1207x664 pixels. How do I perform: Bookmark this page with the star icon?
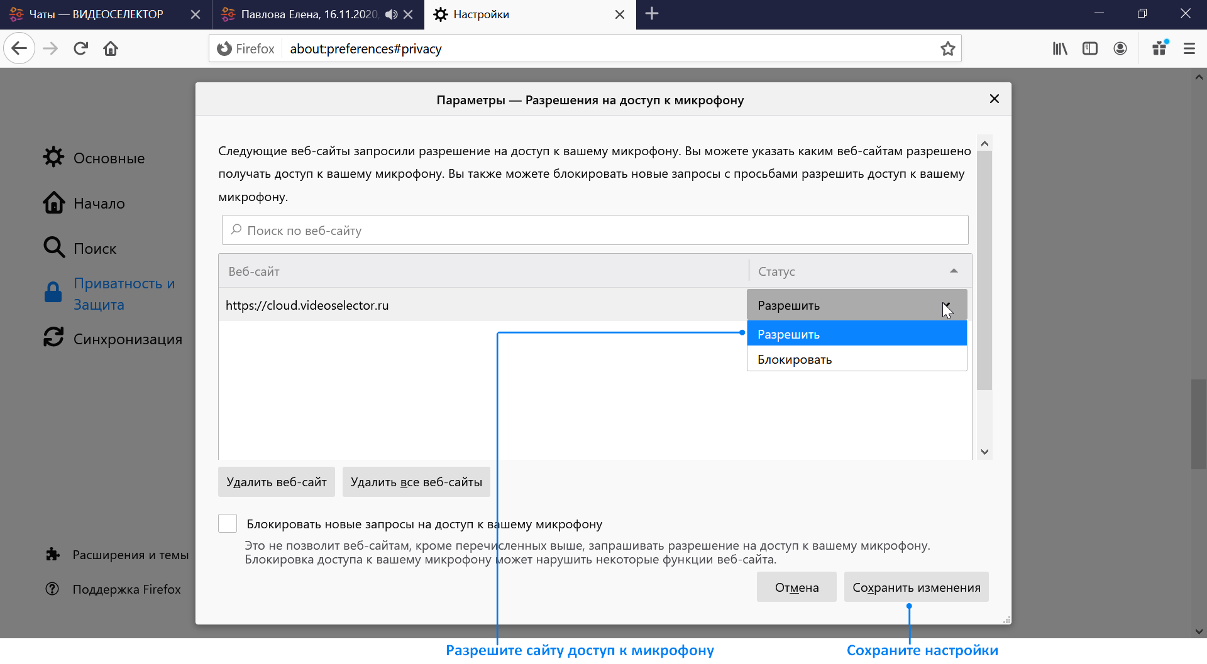[947, 48]
